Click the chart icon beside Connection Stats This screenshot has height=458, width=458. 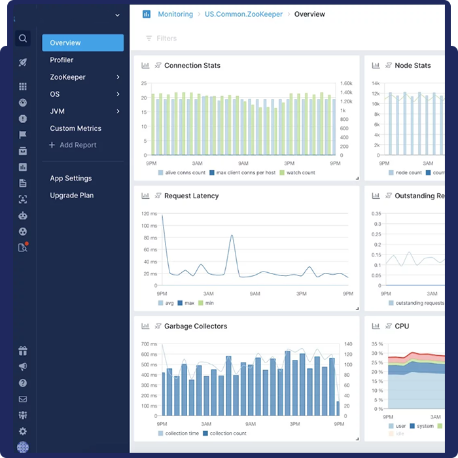point(145,65)
